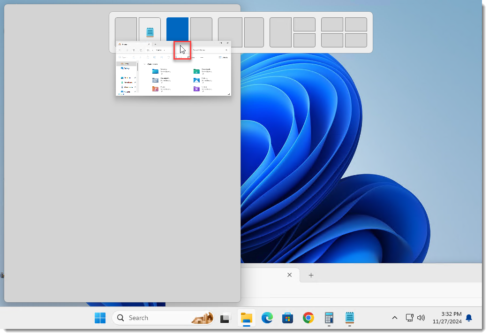Collapse the Quick access section
This screenshot has height=336, width=489.
coord(144,64)
